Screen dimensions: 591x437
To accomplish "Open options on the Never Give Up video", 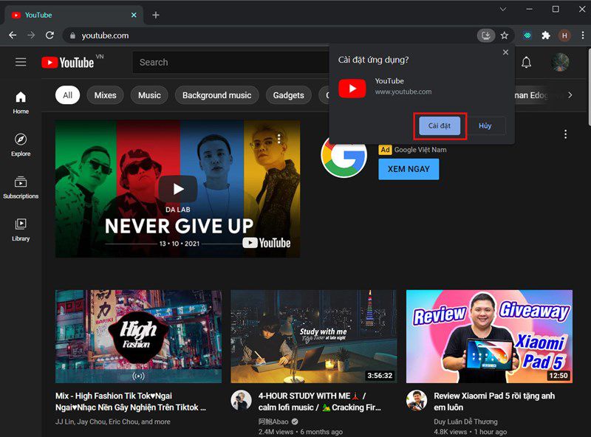I will click(x=279, y=139).
